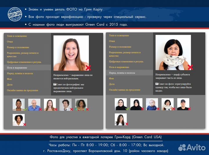Open 'Онлайн-заявка на продление' in the right panel
This screenshot has height=155, width=209.
point(125,90)
